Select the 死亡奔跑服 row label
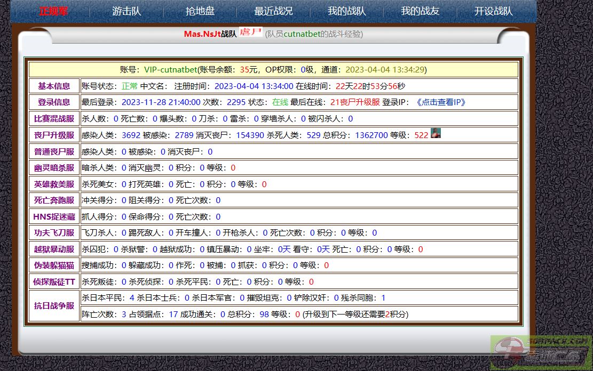The image size is (593, 371). click(x=54, y=200)
